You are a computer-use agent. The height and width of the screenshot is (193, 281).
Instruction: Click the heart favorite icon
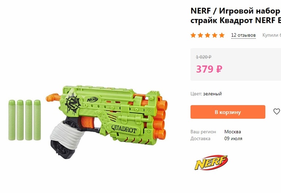point(277,111)
